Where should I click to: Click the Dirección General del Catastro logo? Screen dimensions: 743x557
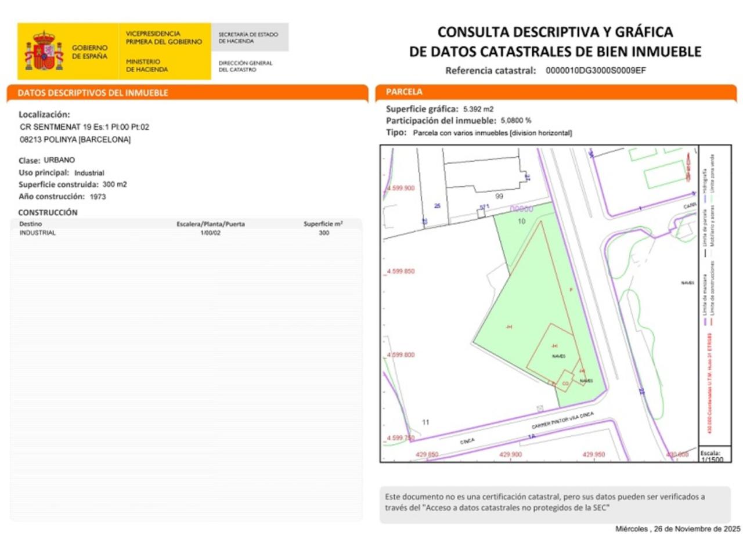pos(246,66)
